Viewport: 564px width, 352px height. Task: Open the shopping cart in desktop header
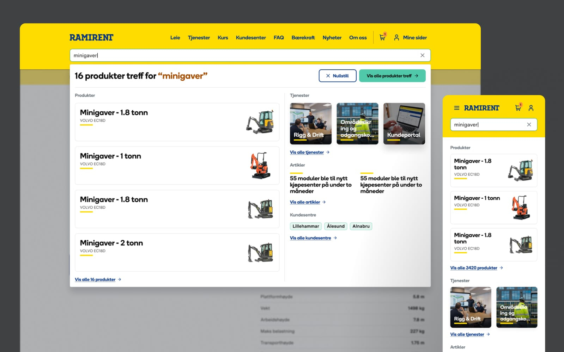pos(382,37)
